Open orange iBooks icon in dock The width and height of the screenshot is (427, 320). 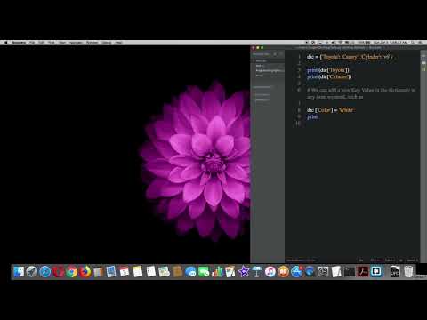pyautogui.click(x=284, y=271)
